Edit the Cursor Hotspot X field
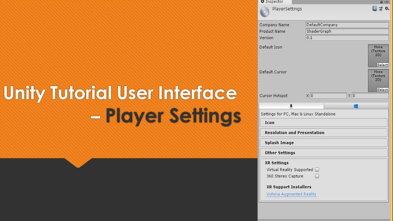This screenshot has height=221, width=393. [328, 96]
